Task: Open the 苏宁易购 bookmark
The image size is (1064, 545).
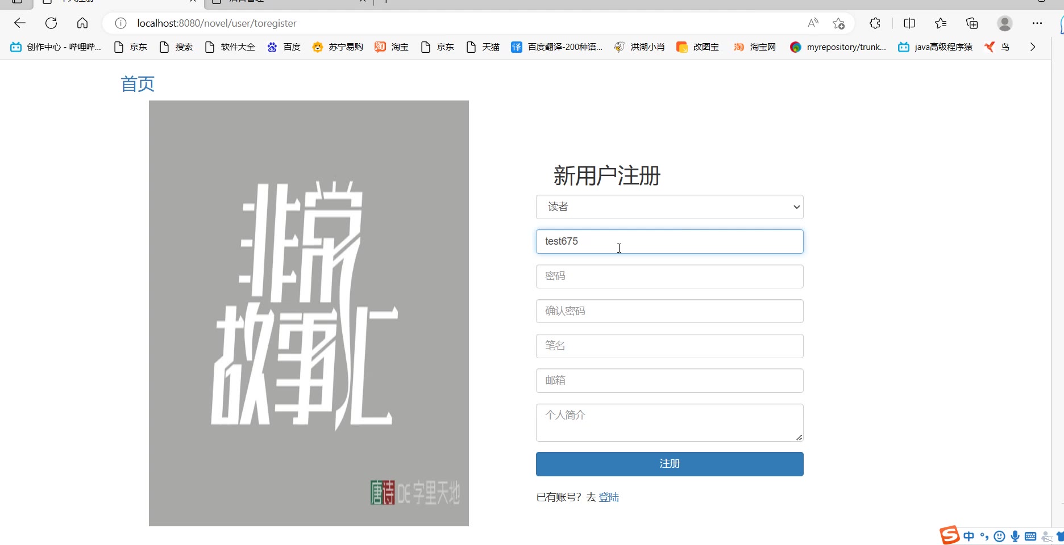Action: [x=338, y=47]
